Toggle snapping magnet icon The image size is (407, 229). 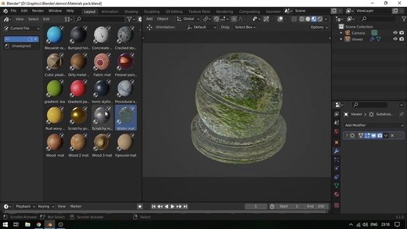coord(216,19)
